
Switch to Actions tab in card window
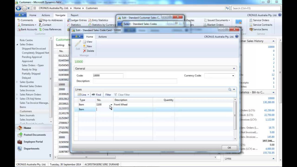(102, 37)
